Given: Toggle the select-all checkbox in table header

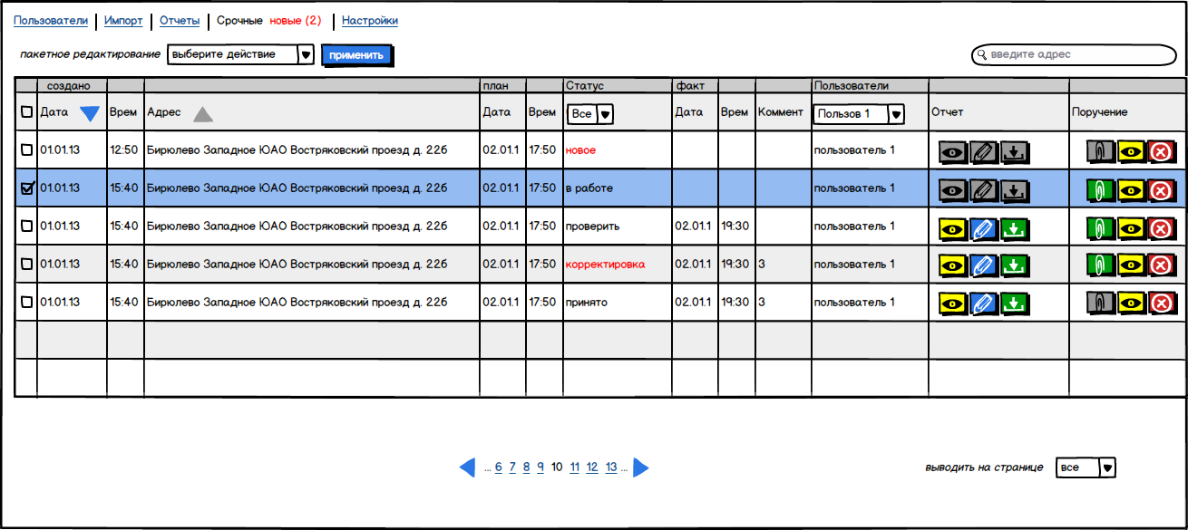Looking at the screenshot, I should [x=26, y=112].
